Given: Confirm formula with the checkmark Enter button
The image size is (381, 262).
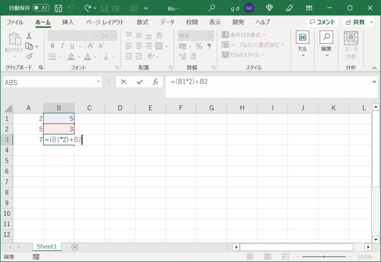Looking at the screenshot, I should pos(140,82).
